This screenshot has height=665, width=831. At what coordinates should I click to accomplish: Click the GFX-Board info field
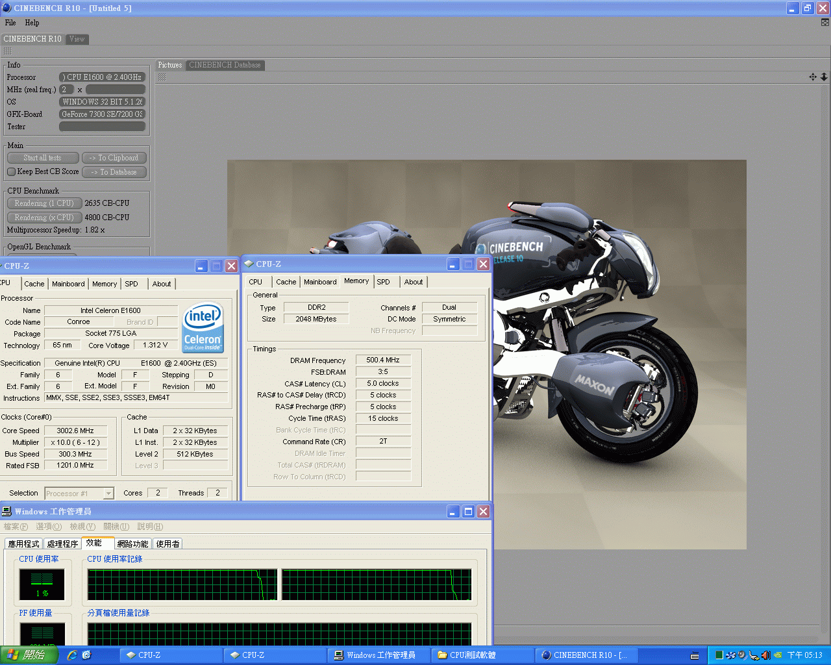102,114
